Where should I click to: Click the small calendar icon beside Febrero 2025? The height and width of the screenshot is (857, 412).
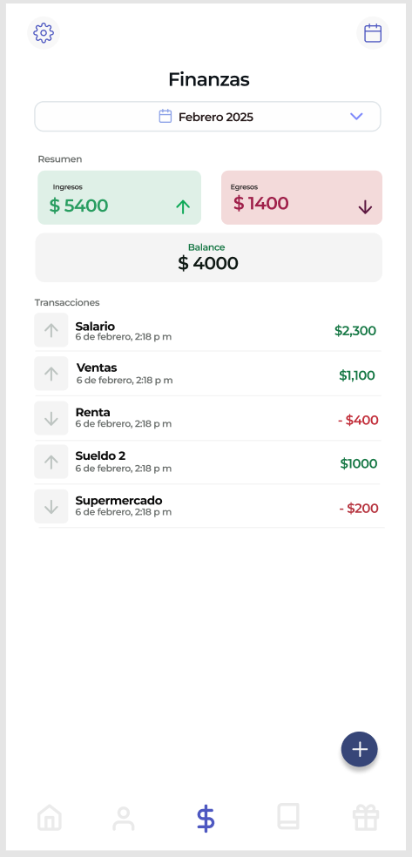[165, 116]
